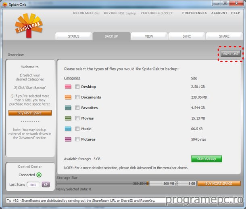Click the 4.544 GB size value

[x=198, y=108]
